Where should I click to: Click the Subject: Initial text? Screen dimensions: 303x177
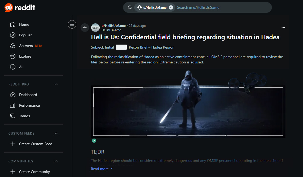[x=102, y=47]
